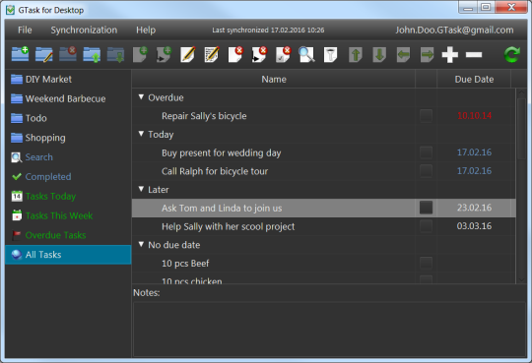Click the delete task list icon
This screenshot has height=363, width=532.
(68, 54)
